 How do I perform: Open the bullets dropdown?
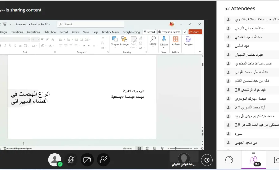tap(65, 39)
